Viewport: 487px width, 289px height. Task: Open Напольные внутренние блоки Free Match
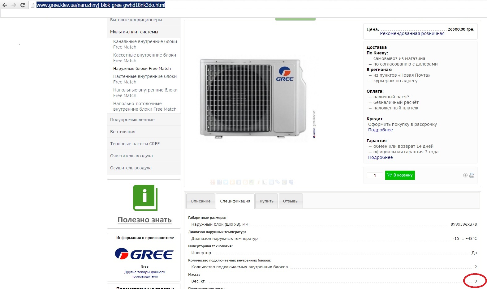coord(145,93)
